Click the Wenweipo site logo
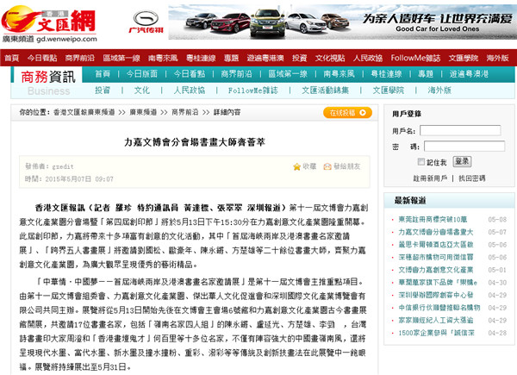Image resolution: width=517 pixels, height=375 pixels. point(49,24)
